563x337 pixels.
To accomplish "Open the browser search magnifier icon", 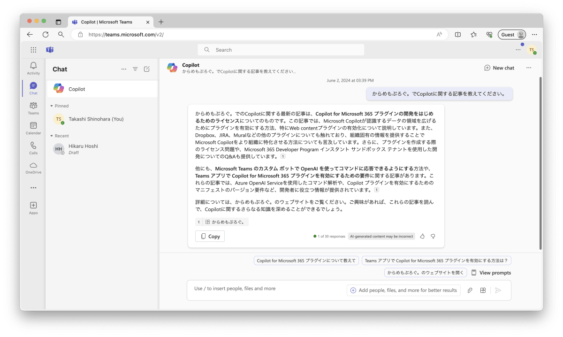I will (x=61, y=34).
